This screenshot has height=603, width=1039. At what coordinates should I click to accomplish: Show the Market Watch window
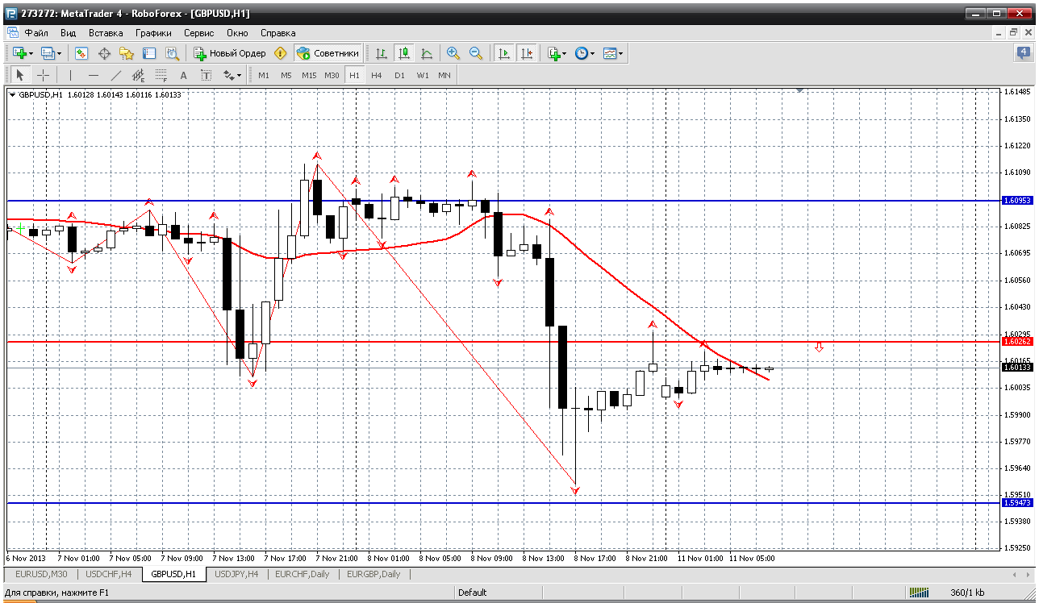click(x=81, y=53)
